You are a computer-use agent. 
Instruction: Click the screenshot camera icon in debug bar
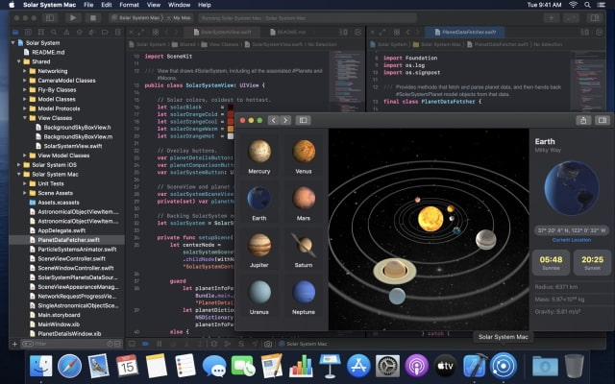tap(268, 344)
